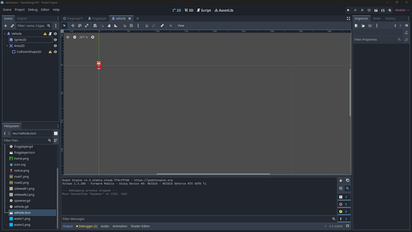Add a new node with plus icon
Viewport: 412px width, 232px height.
[x=6, y=26]
